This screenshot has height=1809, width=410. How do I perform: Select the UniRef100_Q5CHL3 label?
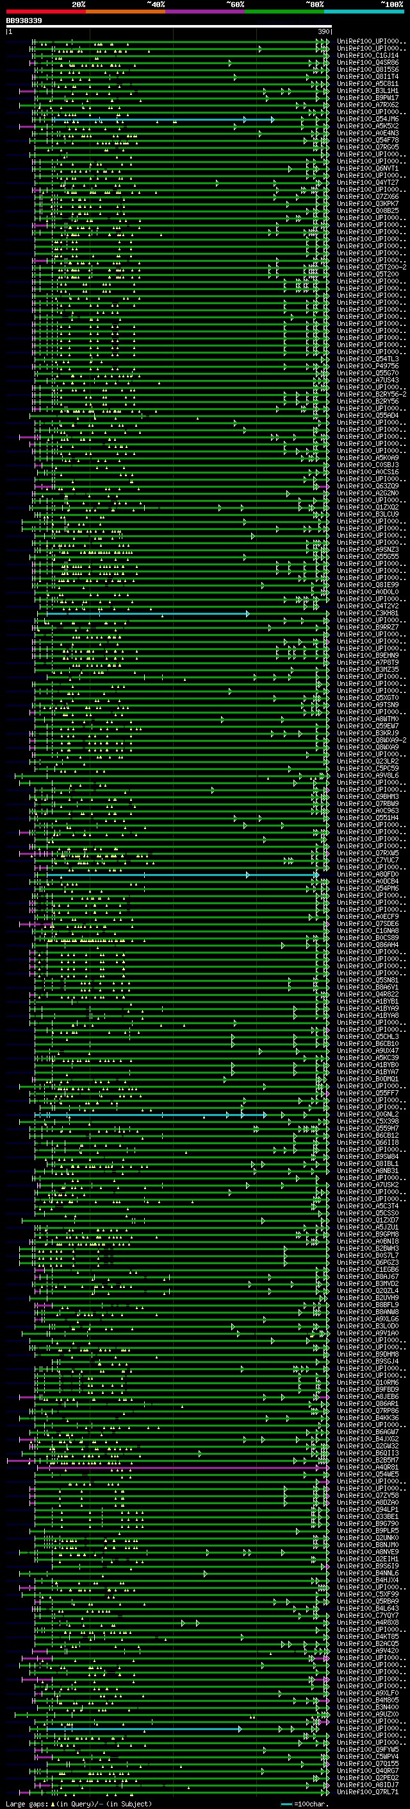(368, 1036)
